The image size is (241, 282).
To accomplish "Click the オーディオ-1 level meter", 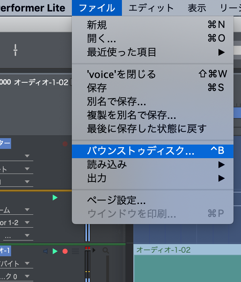I will click(88, 264).
